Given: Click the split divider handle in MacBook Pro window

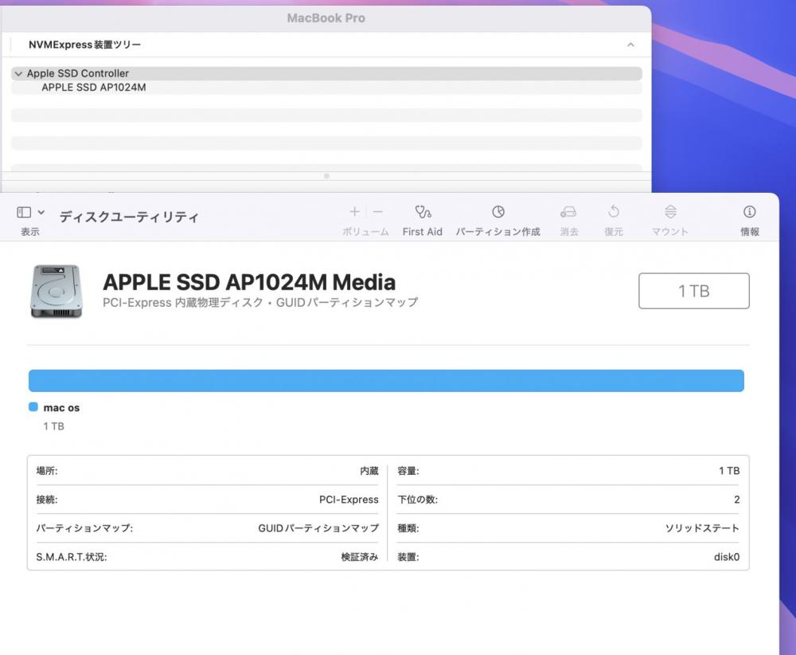Looking at the screenshot, I should point(326,176).
